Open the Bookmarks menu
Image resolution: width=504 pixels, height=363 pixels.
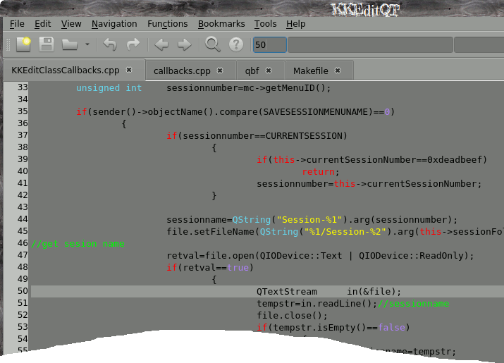tap(221, 24)
